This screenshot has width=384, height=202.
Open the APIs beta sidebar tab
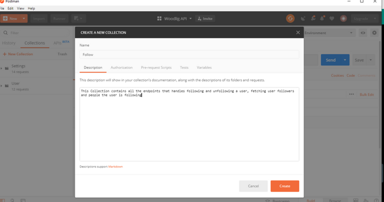(61, 43)
